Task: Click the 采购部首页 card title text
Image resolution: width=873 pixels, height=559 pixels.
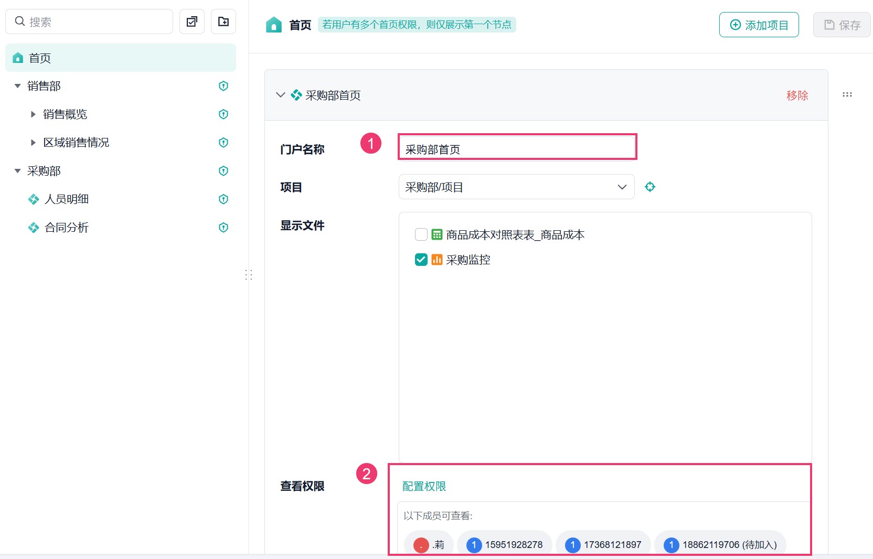Action: [333, 95]
